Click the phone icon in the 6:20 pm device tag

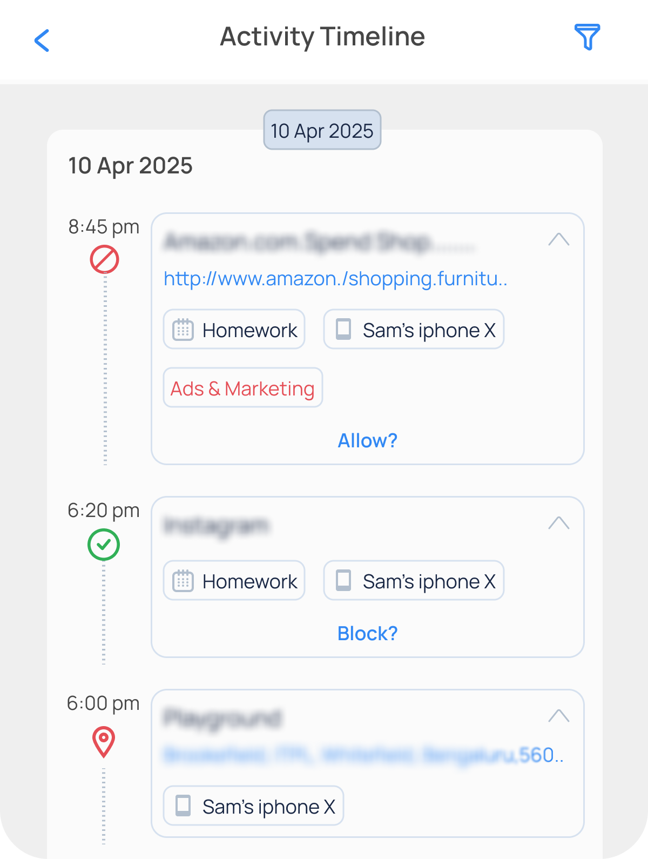[343, 581]
